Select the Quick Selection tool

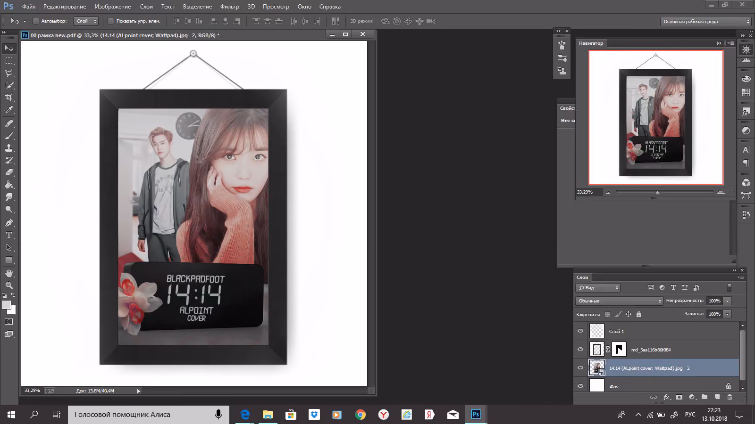[x=9, y=85]
